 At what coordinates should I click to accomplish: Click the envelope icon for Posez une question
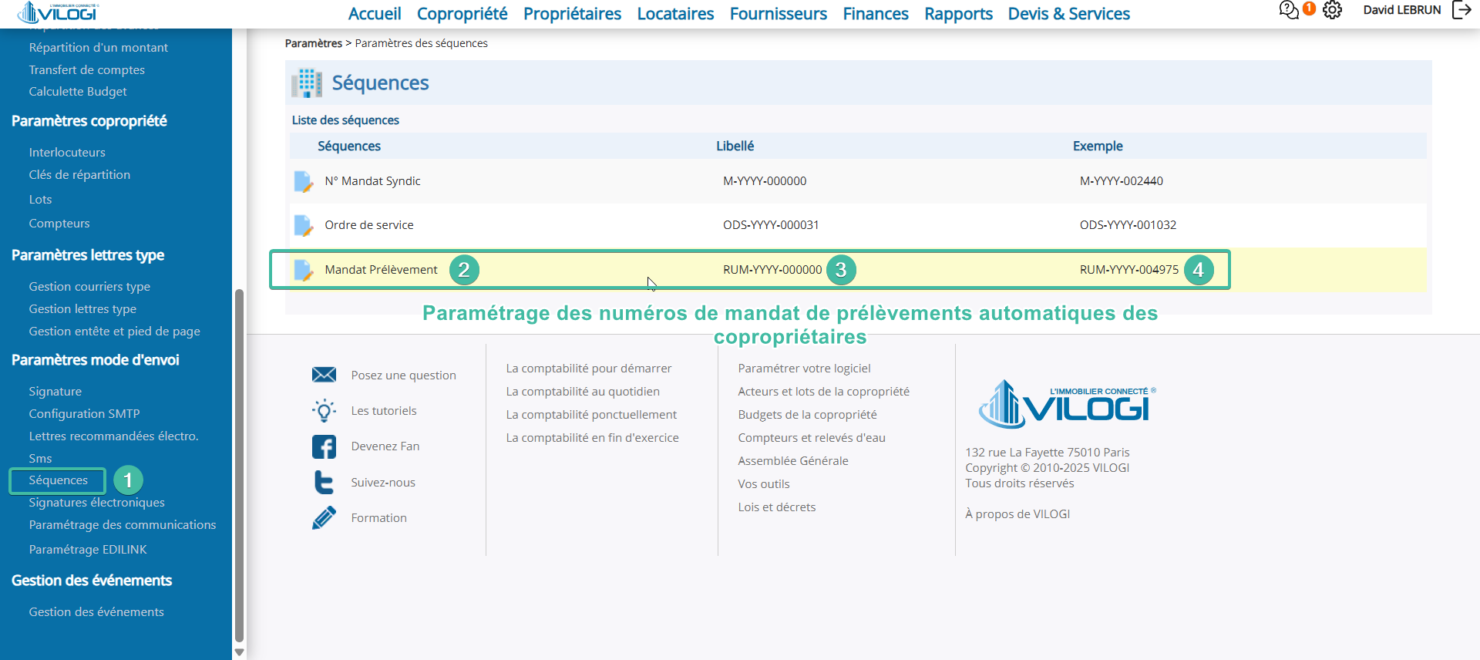324,375
